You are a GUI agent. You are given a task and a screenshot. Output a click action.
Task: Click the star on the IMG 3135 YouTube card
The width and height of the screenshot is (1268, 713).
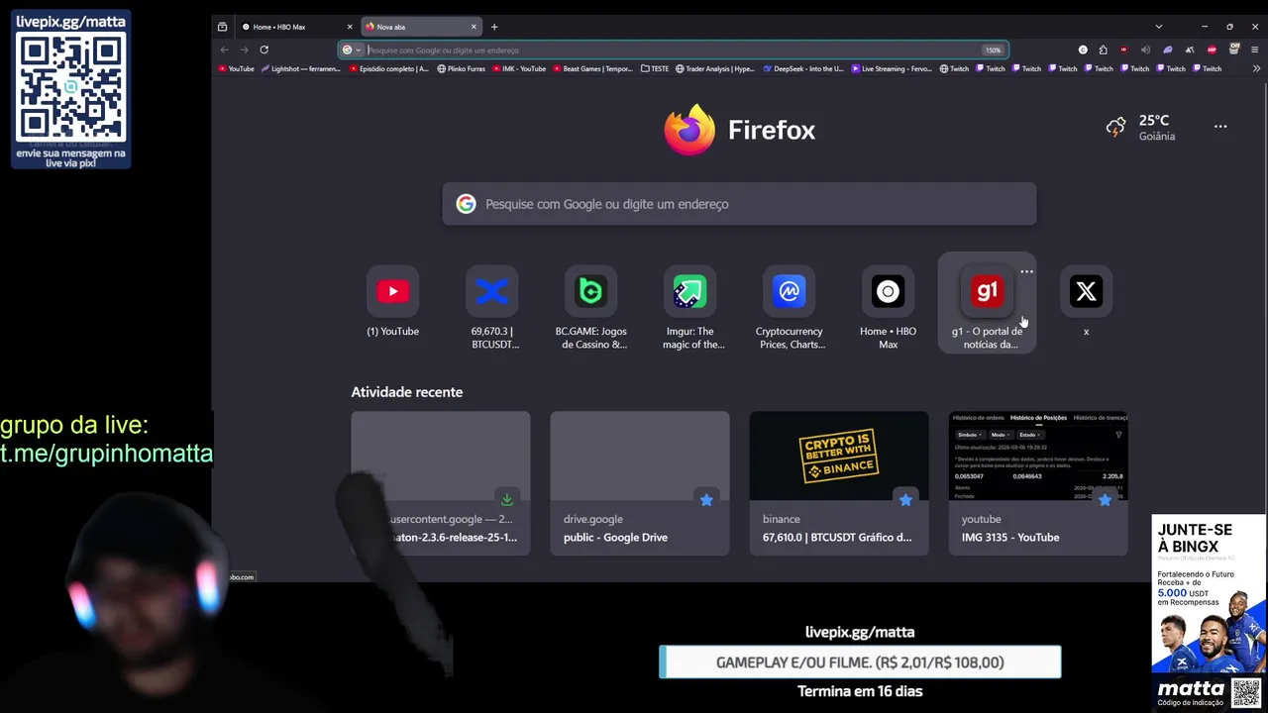pyautogui.click(x=1105, y=500)
